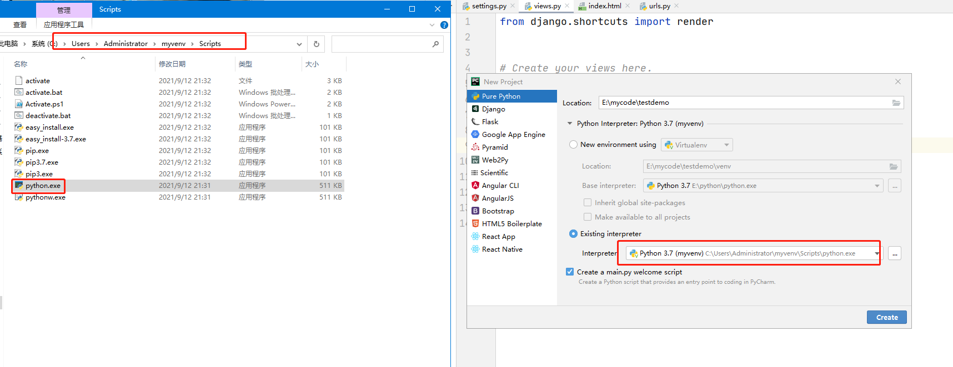Viewport: 953px width, 367px height.
Task: Click the Explorer search box
Action: point(388,44)
